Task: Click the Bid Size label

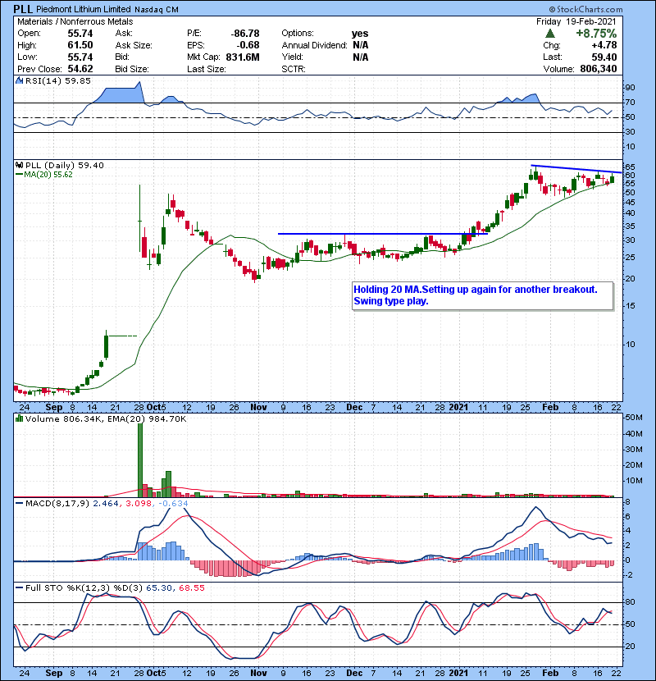Action: coord(132,69)
